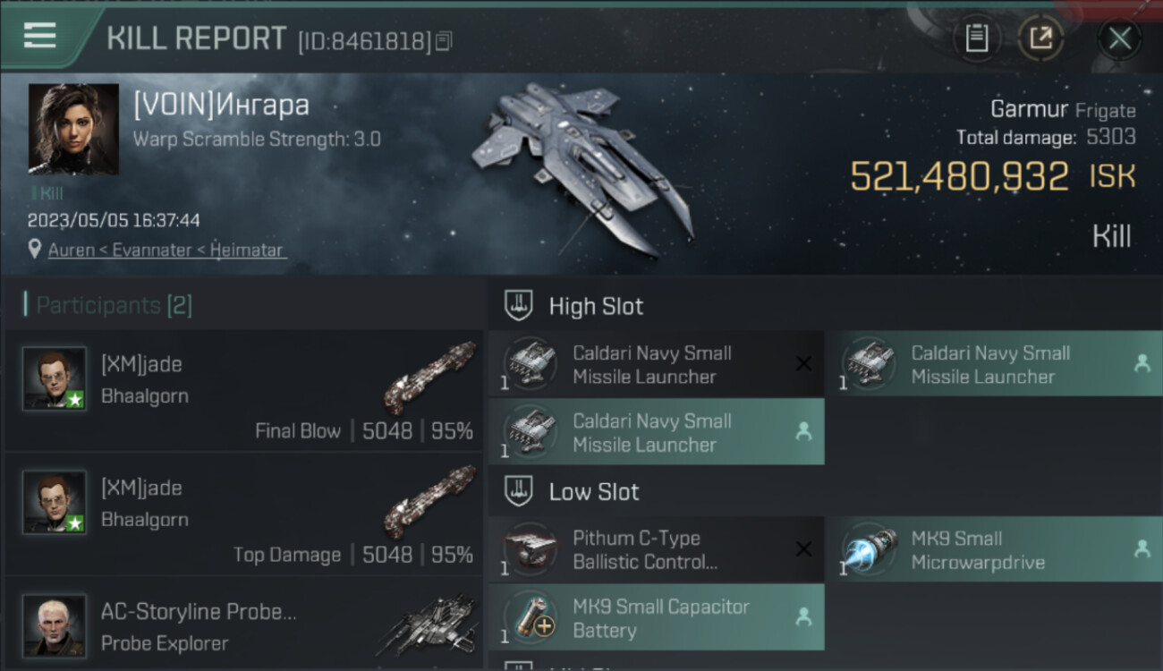The width and height of the screenshot is (1163, 671).
Task: Select the MK9 Small Microwarpdrive module
Action: pos(993,550)
